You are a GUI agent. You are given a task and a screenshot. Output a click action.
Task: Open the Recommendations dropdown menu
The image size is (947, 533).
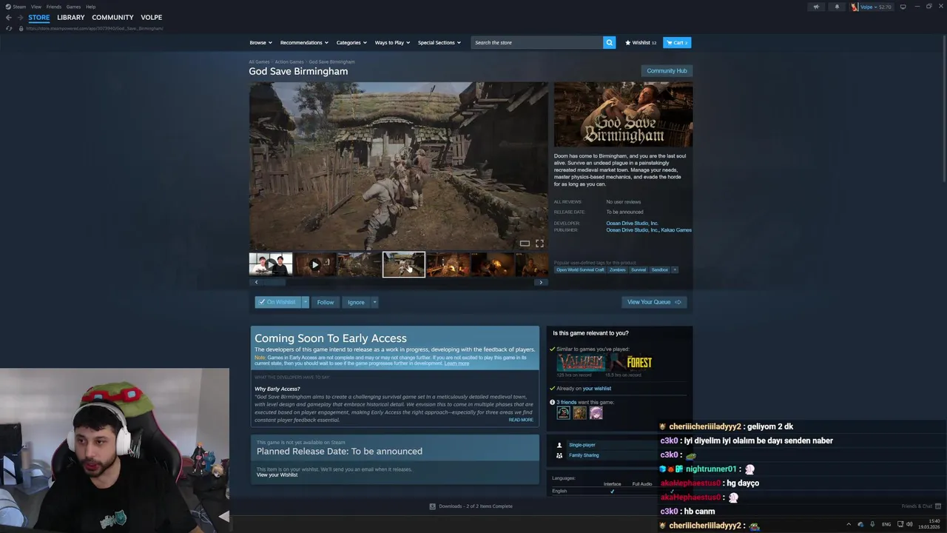(304, 42)
